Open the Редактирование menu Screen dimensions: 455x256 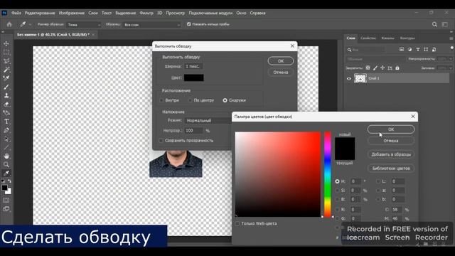(x=40, y=13)
